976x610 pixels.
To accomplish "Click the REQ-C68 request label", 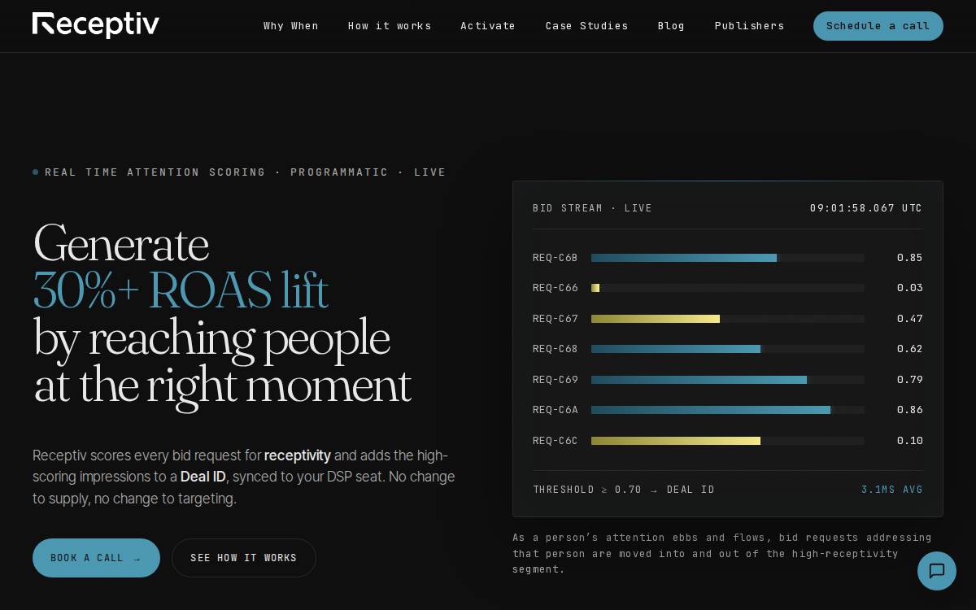I will (x=555, y=349).
